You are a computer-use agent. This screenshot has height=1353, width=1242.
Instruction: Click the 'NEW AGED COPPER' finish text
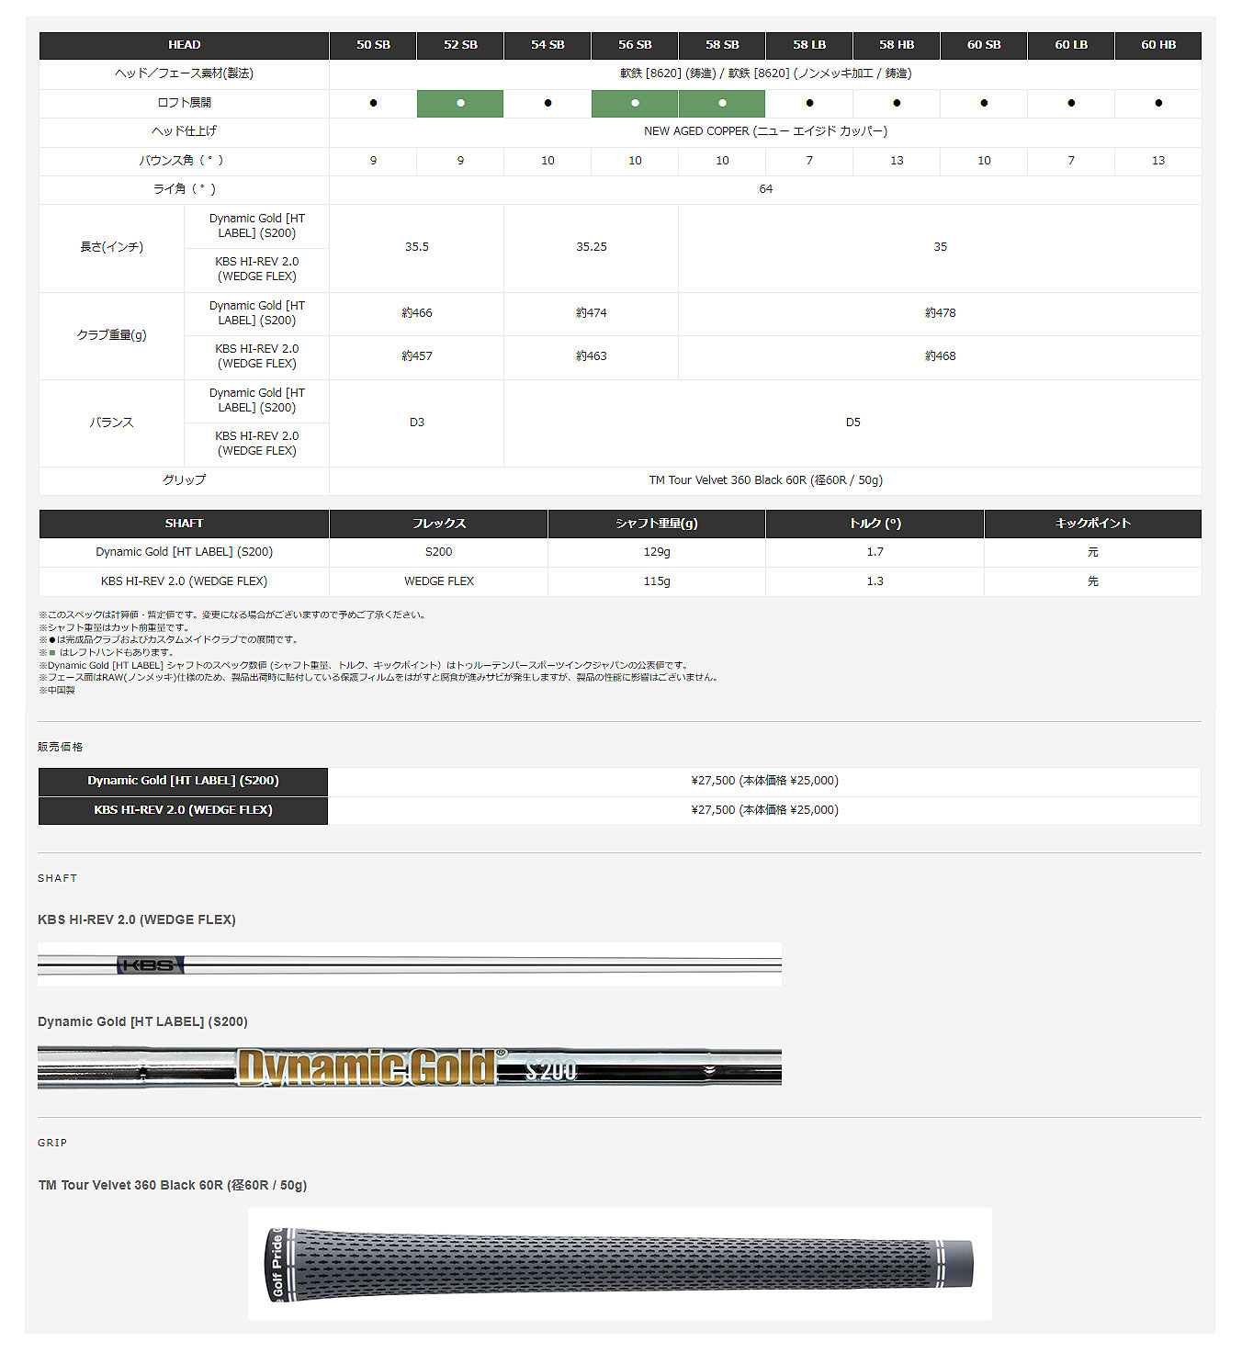(766, 131)
